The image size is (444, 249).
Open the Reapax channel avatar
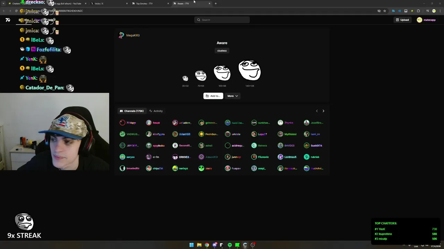(x=228, y=168)
